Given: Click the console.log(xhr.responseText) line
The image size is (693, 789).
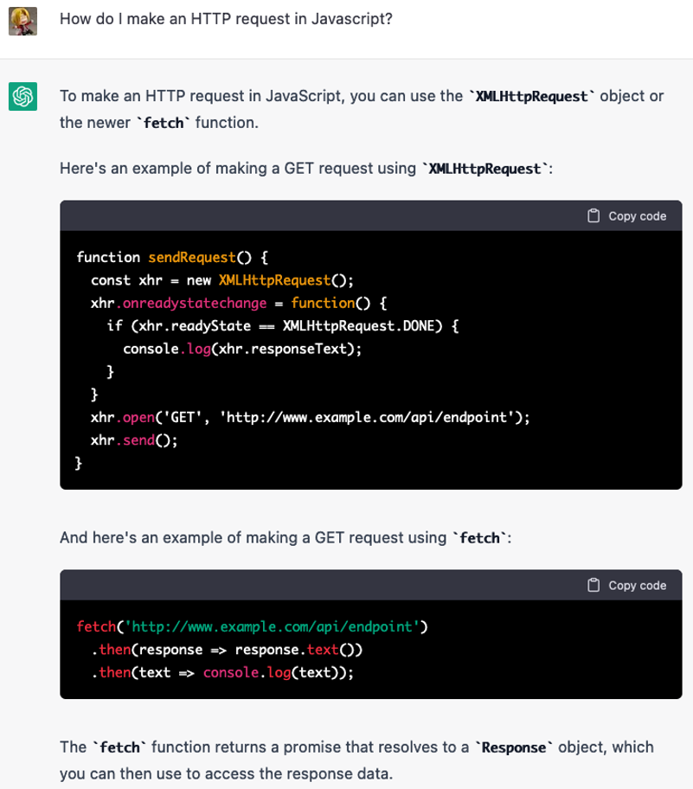Looking at the screenshot, I should tap(241, 349).
